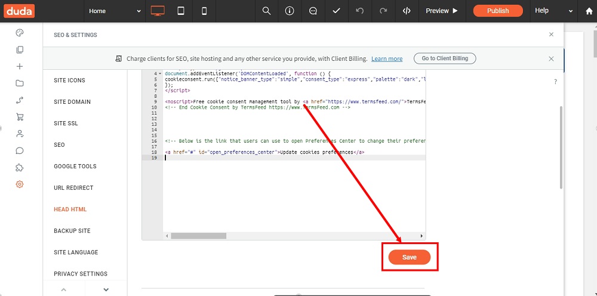The width and height of the screenshot is (597, 296).
Task: Open the Personalize person icon
Action: [x=20, y=134]
